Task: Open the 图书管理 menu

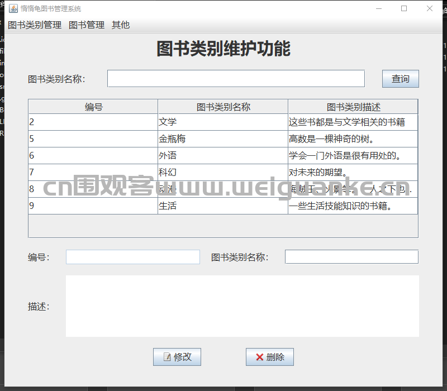Action: 87,25
